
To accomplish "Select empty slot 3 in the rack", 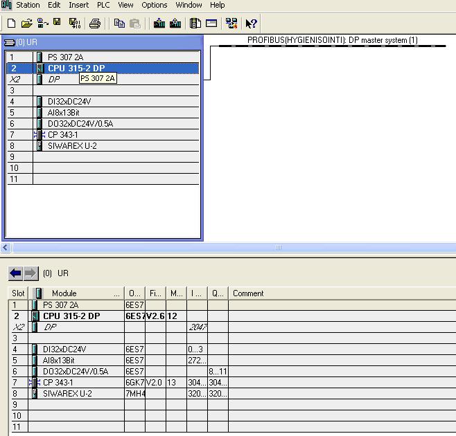I will point(103,91).
